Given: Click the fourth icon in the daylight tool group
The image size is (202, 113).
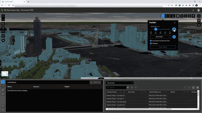Looking at the screenshot, I should tap(173, 16).
